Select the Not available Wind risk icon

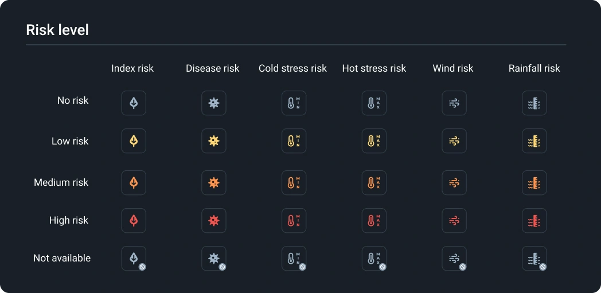coord(454,259)
